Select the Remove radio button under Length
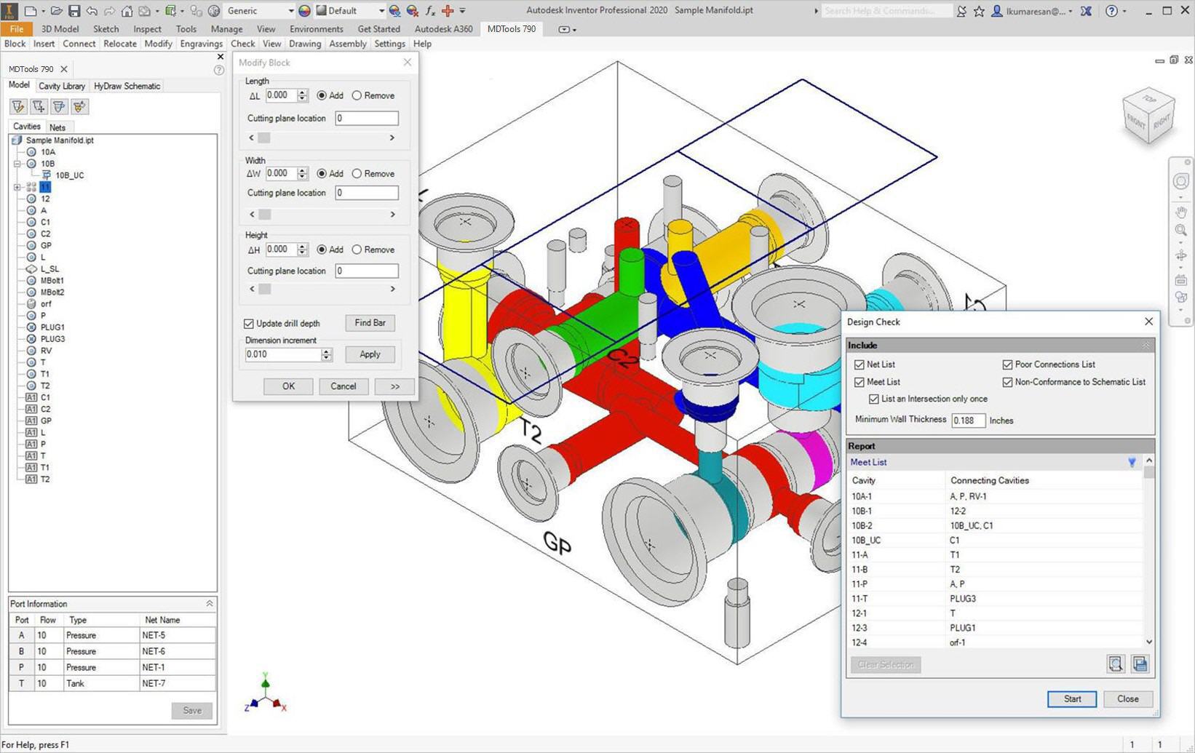The height and width of the screenshot is (753, 1195). 357,95
